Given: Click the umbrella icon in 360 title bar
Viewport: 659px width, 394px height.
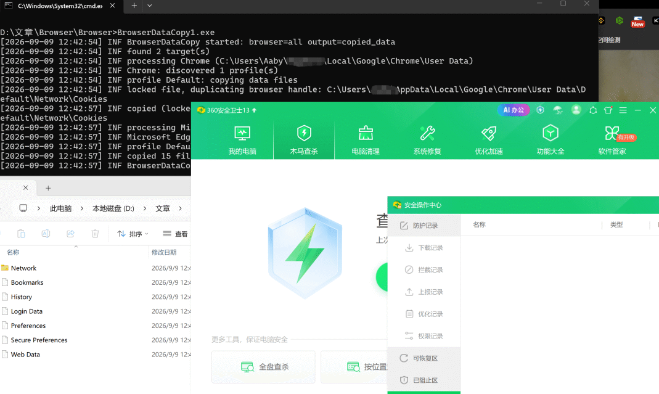Looking at the screenshot, I should (x=558, y=110).
